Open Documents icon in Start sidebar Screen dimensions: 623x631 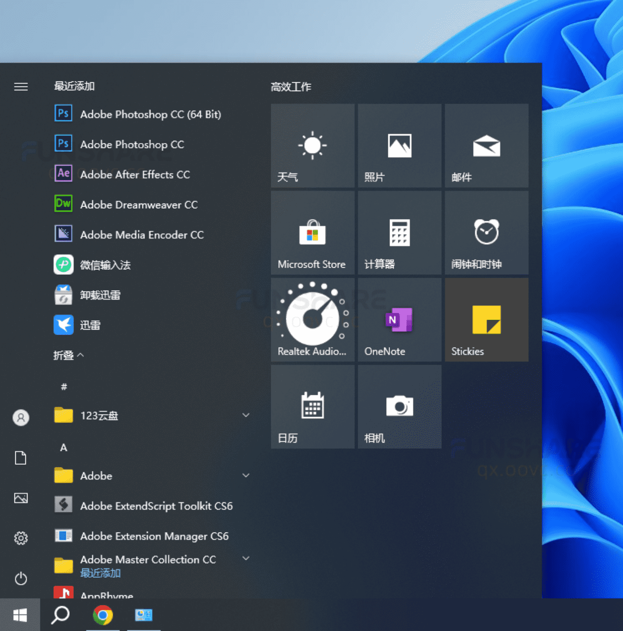[21, 458]
